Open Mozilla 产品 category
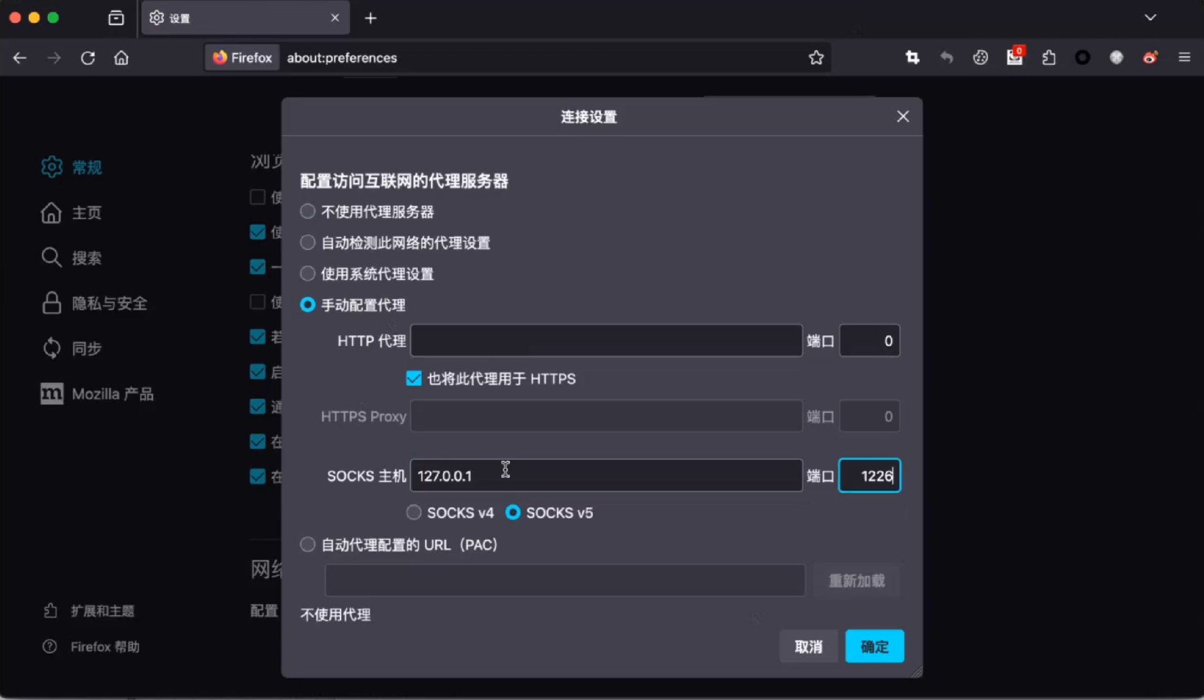1204x700 pixels. [x=97, y=394]
